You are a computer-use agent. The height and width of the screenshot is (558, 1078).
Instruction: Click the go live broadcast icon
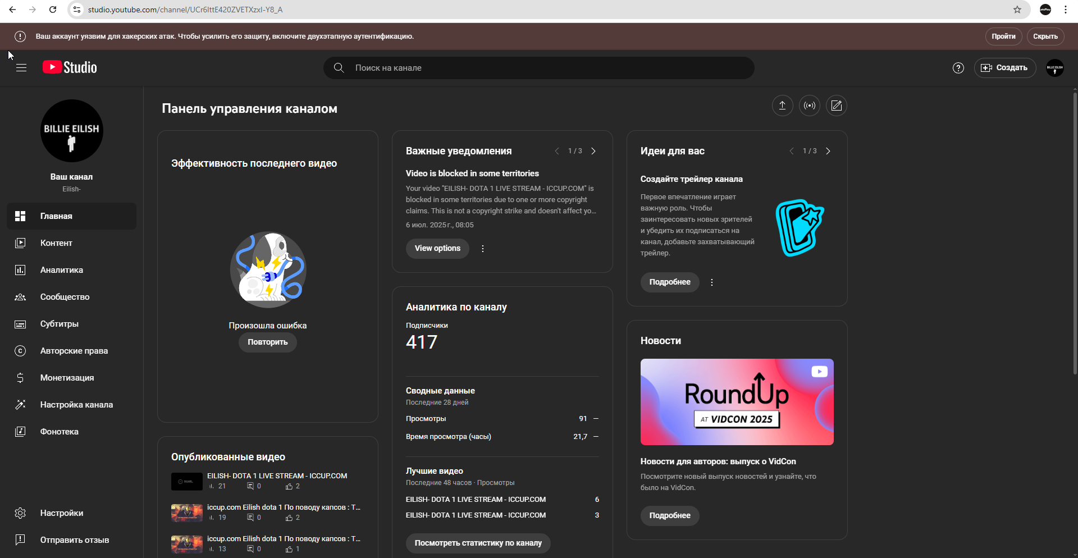809,106
